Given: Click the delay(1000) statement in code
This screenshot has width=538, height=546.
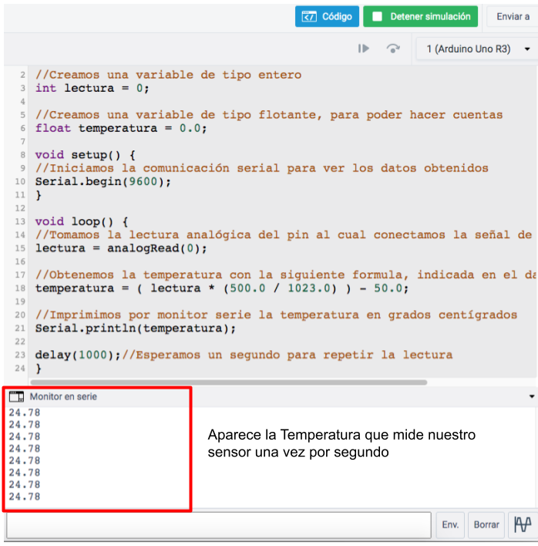Looking at the screenshot, I should click(77, 355).
